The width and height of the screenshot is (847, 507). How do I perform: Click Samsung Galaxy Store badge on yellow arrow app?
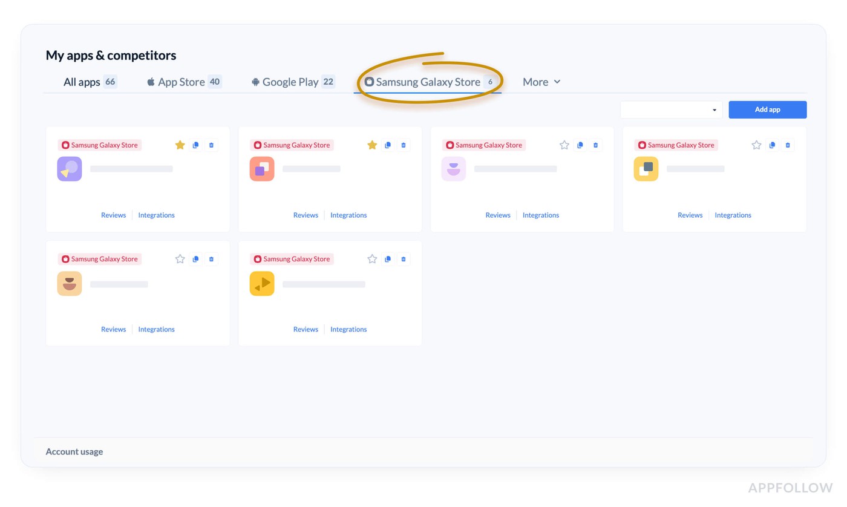pyautogui.click(x=292, y=259)
